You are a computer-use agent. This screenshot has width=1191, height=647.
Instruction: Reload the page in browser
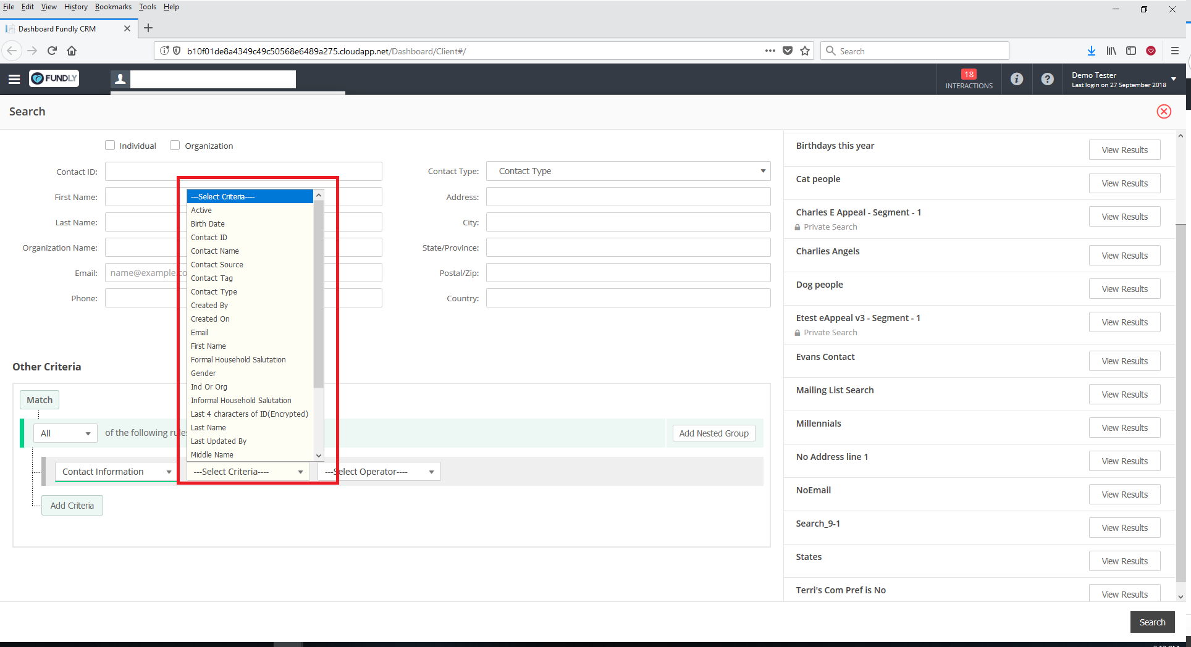pos(52,51)
